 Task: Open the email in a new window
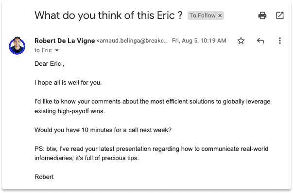tap(280, 15)
